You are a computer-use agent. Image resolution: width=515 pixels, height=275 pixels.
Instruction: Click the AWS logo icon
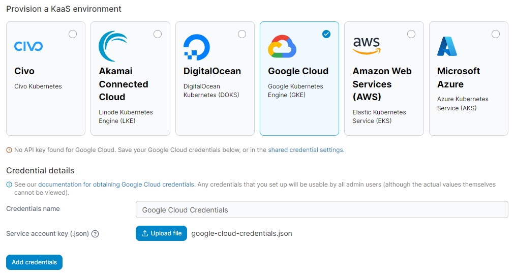(366, 45)
